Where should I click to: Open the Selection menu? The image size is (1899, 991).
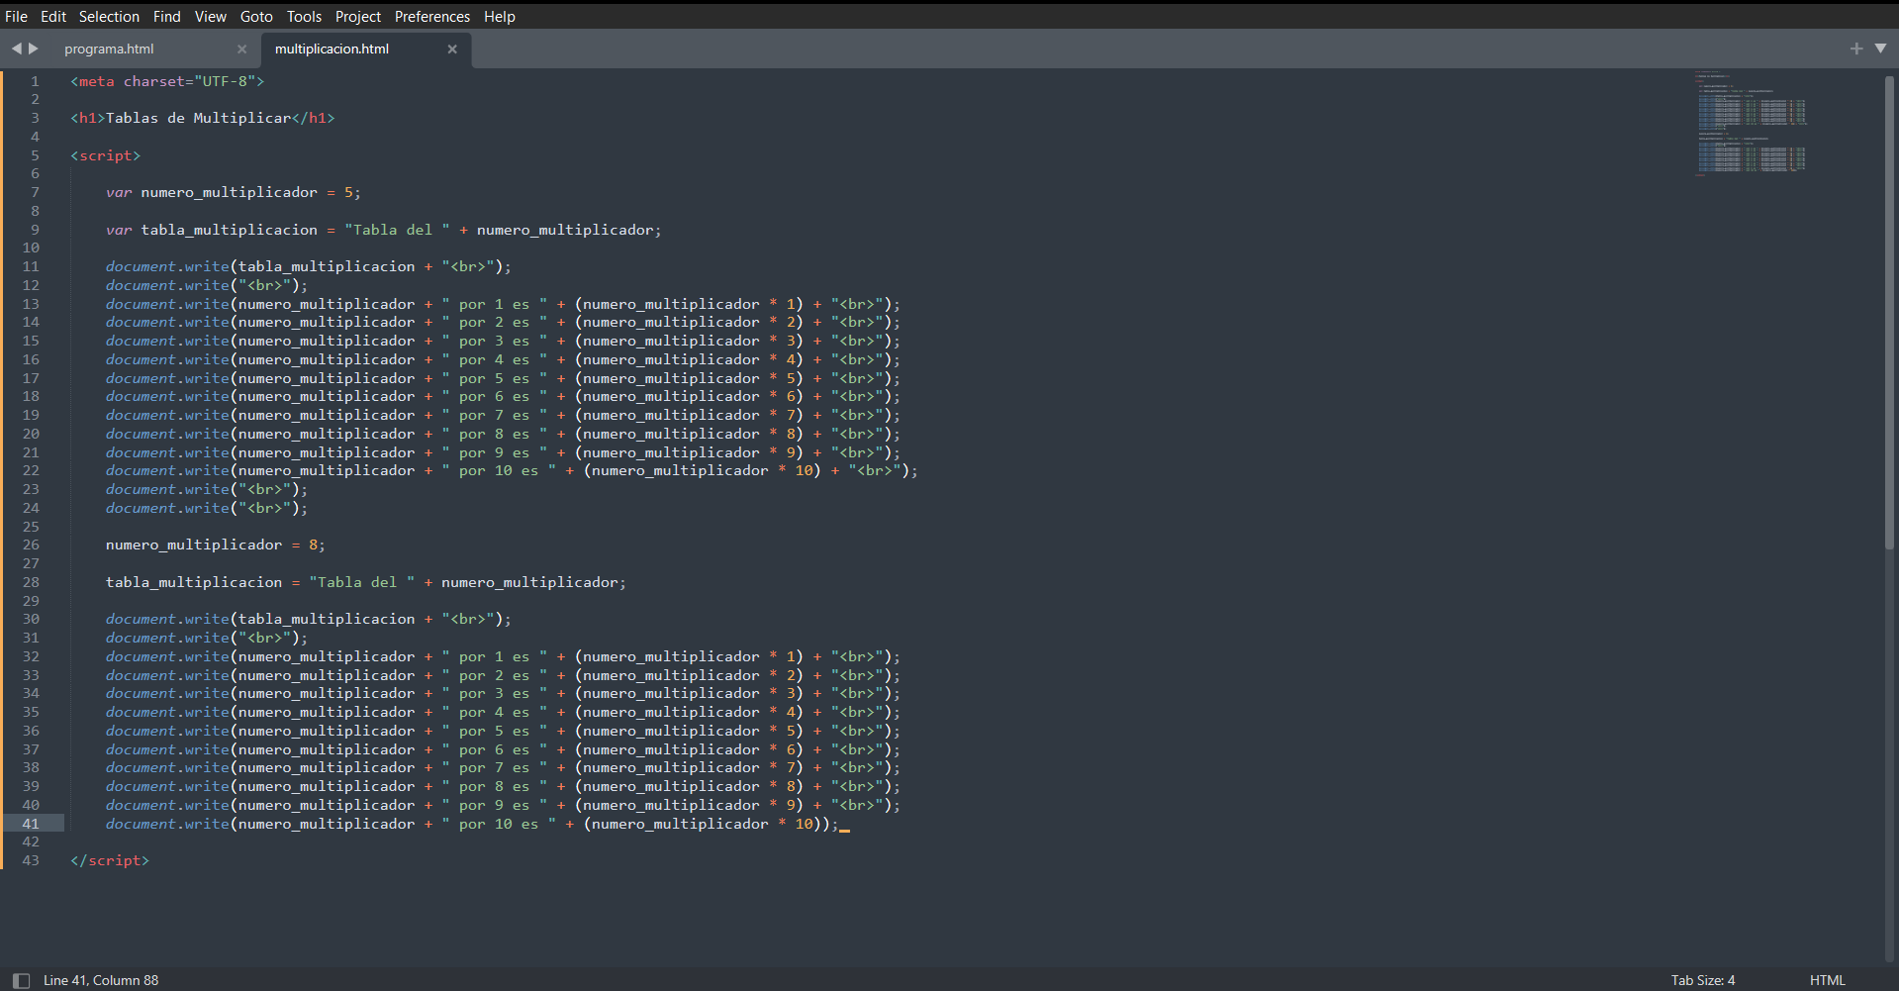click(109, 17)
